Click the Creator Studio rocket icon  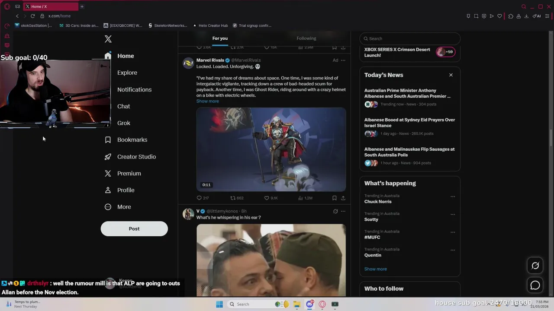(x=108, y=157)
